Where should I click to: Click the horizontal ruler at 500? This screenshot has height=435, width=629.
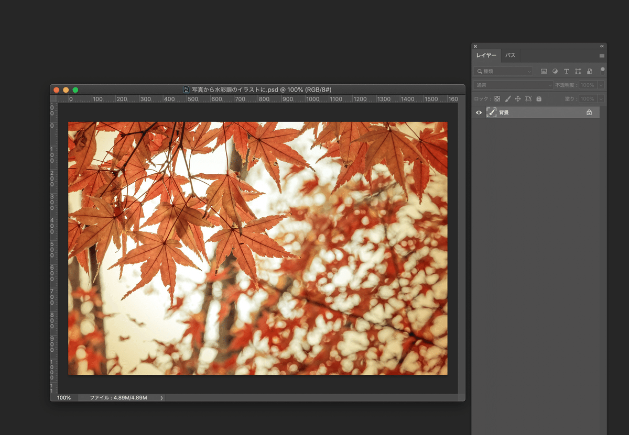[x=193, y=98]
